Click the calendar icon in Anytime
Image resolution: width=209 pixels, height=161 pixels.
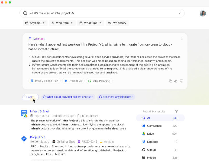point(27,23)
